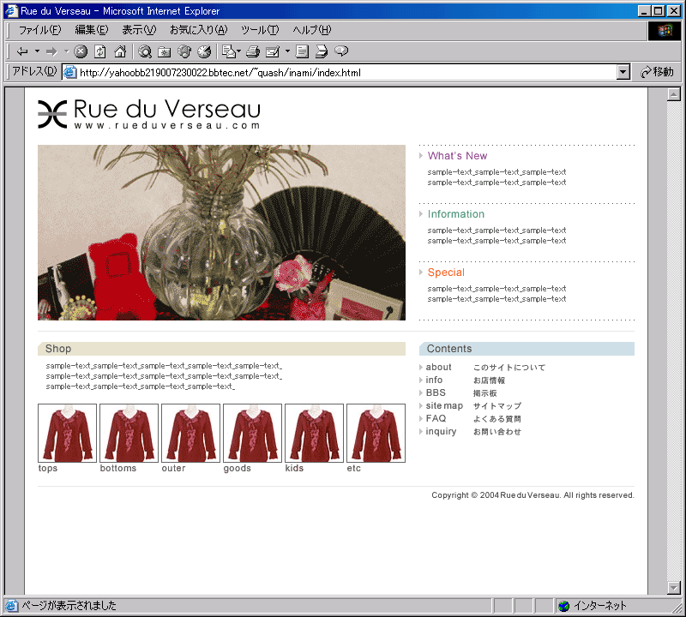Viewport: 686px width, 617px height.
Task: Expand the address bar URL dropdown
Action: tap(623, 72)
